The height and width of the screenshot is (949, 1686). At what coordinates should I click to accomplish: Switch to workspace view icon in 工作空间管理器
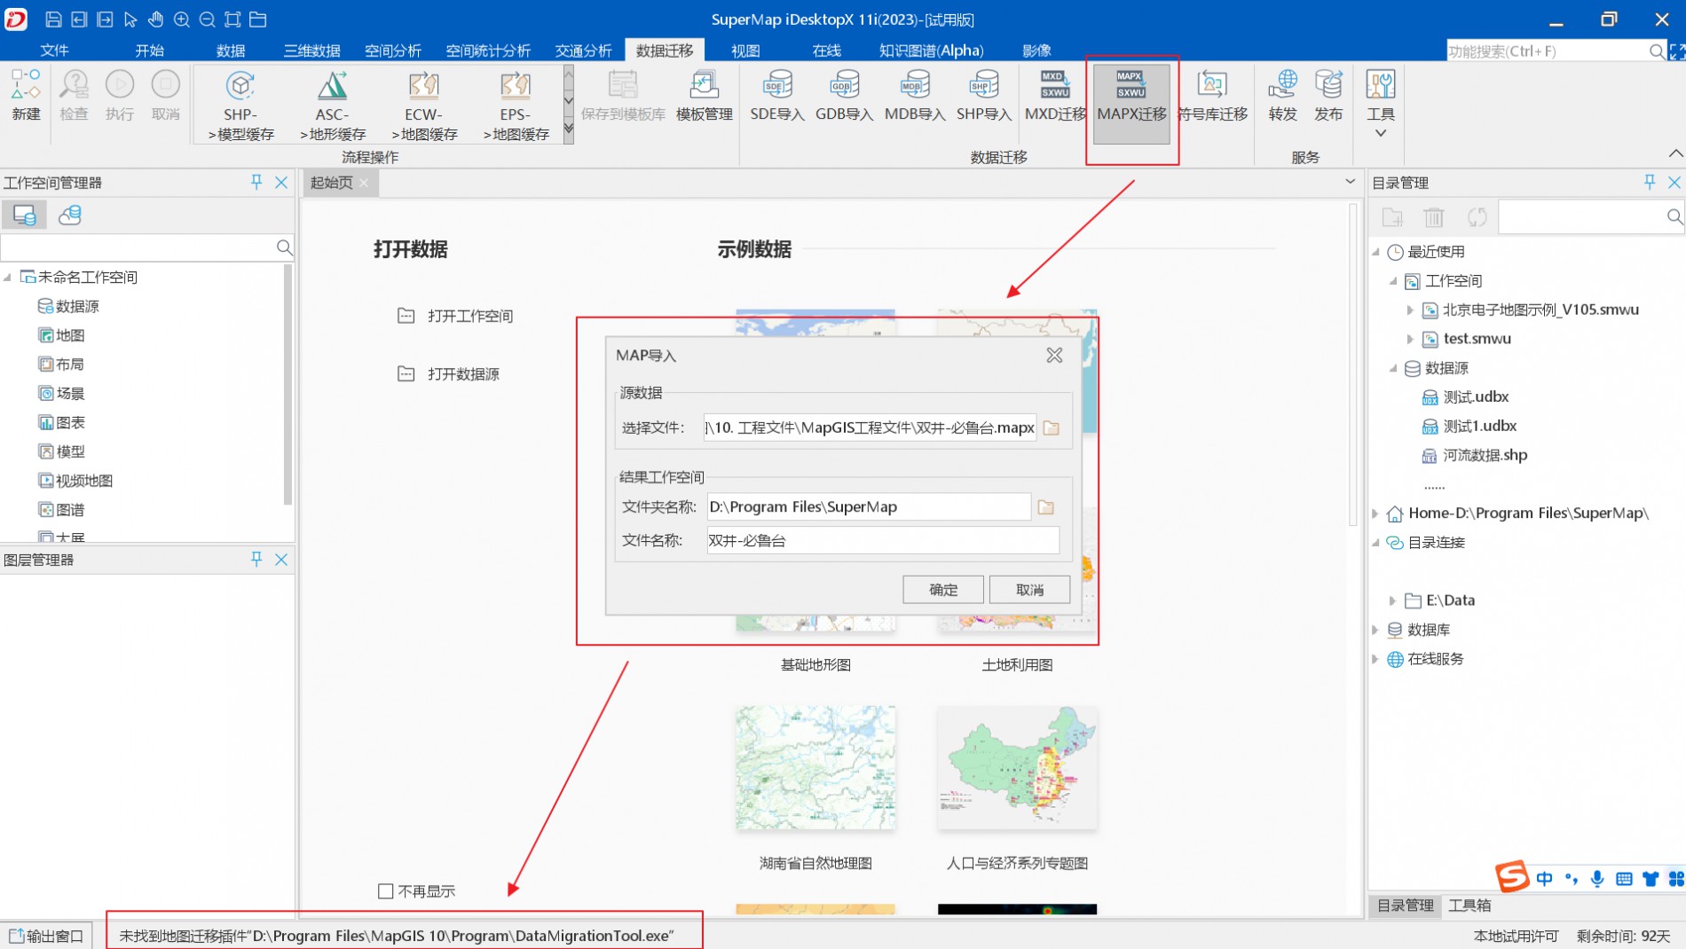pyautogui.click(x=24, y=215)
